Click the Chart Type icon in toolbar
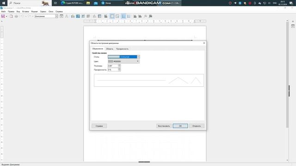The height and width of the screenshot is (166, 296). (73, 17)
